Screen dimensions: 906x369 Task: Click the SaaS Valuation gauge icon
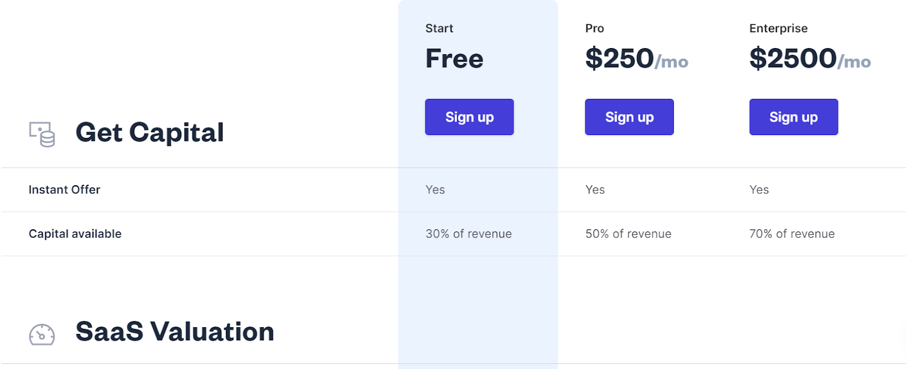(x=42, y=334)
